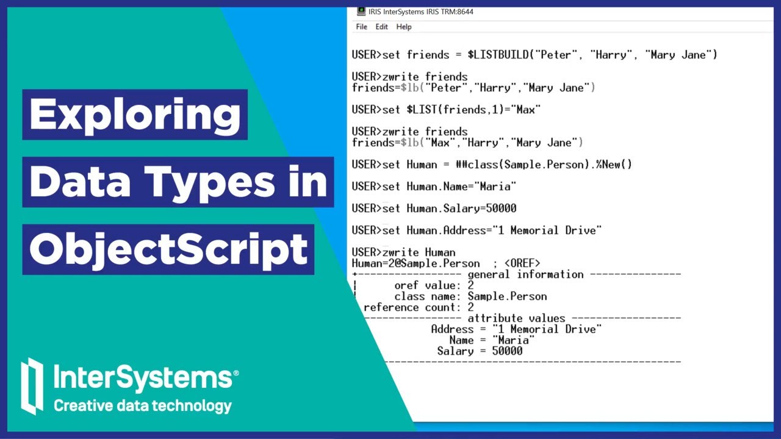Click the 'Data Types in' title banner

click(x=178, y=182)
